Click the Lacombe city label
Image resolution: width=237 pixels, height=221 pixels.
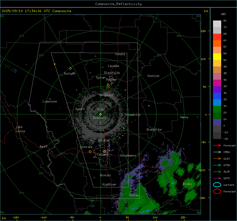pyautogui.click(x=113, y=66)
